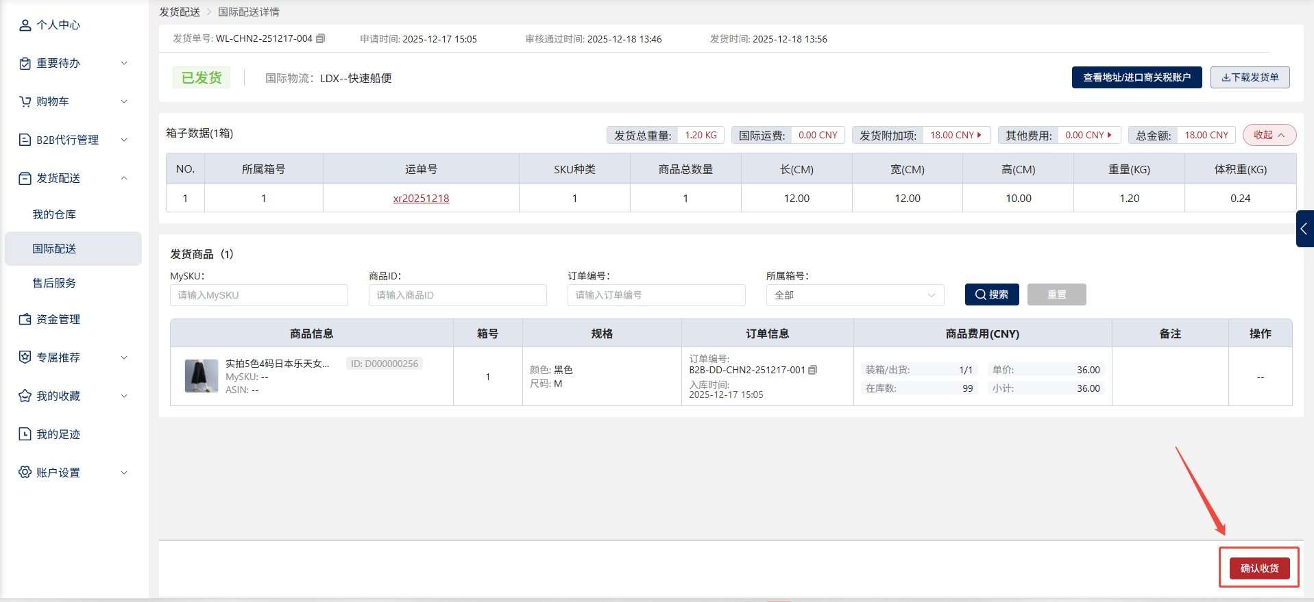Expand the 账户设置 chevron
Screen dimensions: 1314x602
[x=124, y=473]
